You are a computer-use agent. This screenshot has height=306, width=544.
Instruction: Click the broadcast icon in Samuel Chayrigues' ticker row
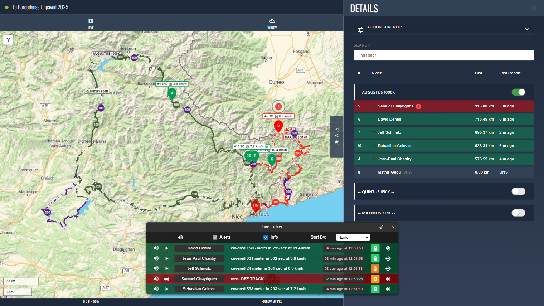point(167,279)
